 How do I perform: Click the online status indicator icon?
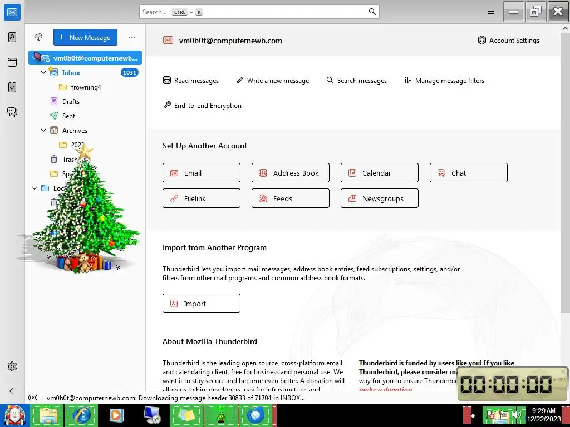pos(33,398)
